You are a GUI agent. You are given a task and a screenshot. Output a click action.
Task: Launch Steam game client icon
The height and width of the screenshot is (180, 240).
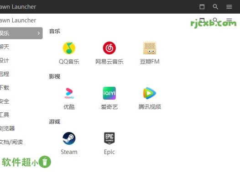click(69, 138)
